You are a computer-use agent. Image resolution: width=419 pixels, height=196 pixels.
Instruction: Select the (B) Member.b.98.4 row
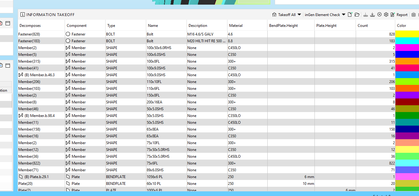(x=218, y=115)
